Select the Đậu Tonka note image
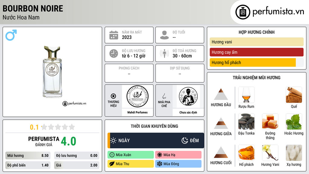The image size is (309, 174). pos(246,121)
